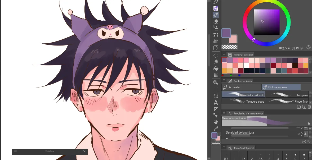Screen dimensions: 312x160
Task: Switch to Tamaño del pincel tab
Action: tap(241, 148)
